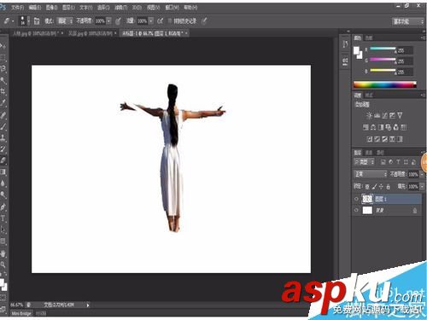The image size is (427, 320).
Task: Toggle pressure for opacity button
Action: [118, 20]
